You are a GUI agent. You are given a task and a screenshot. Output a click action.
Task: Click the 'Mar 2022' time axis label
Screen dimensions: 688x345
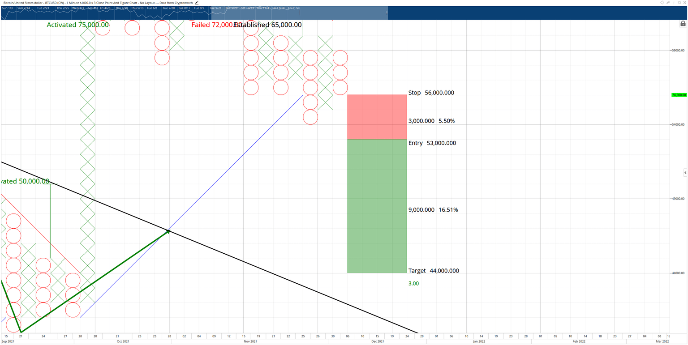662,341
